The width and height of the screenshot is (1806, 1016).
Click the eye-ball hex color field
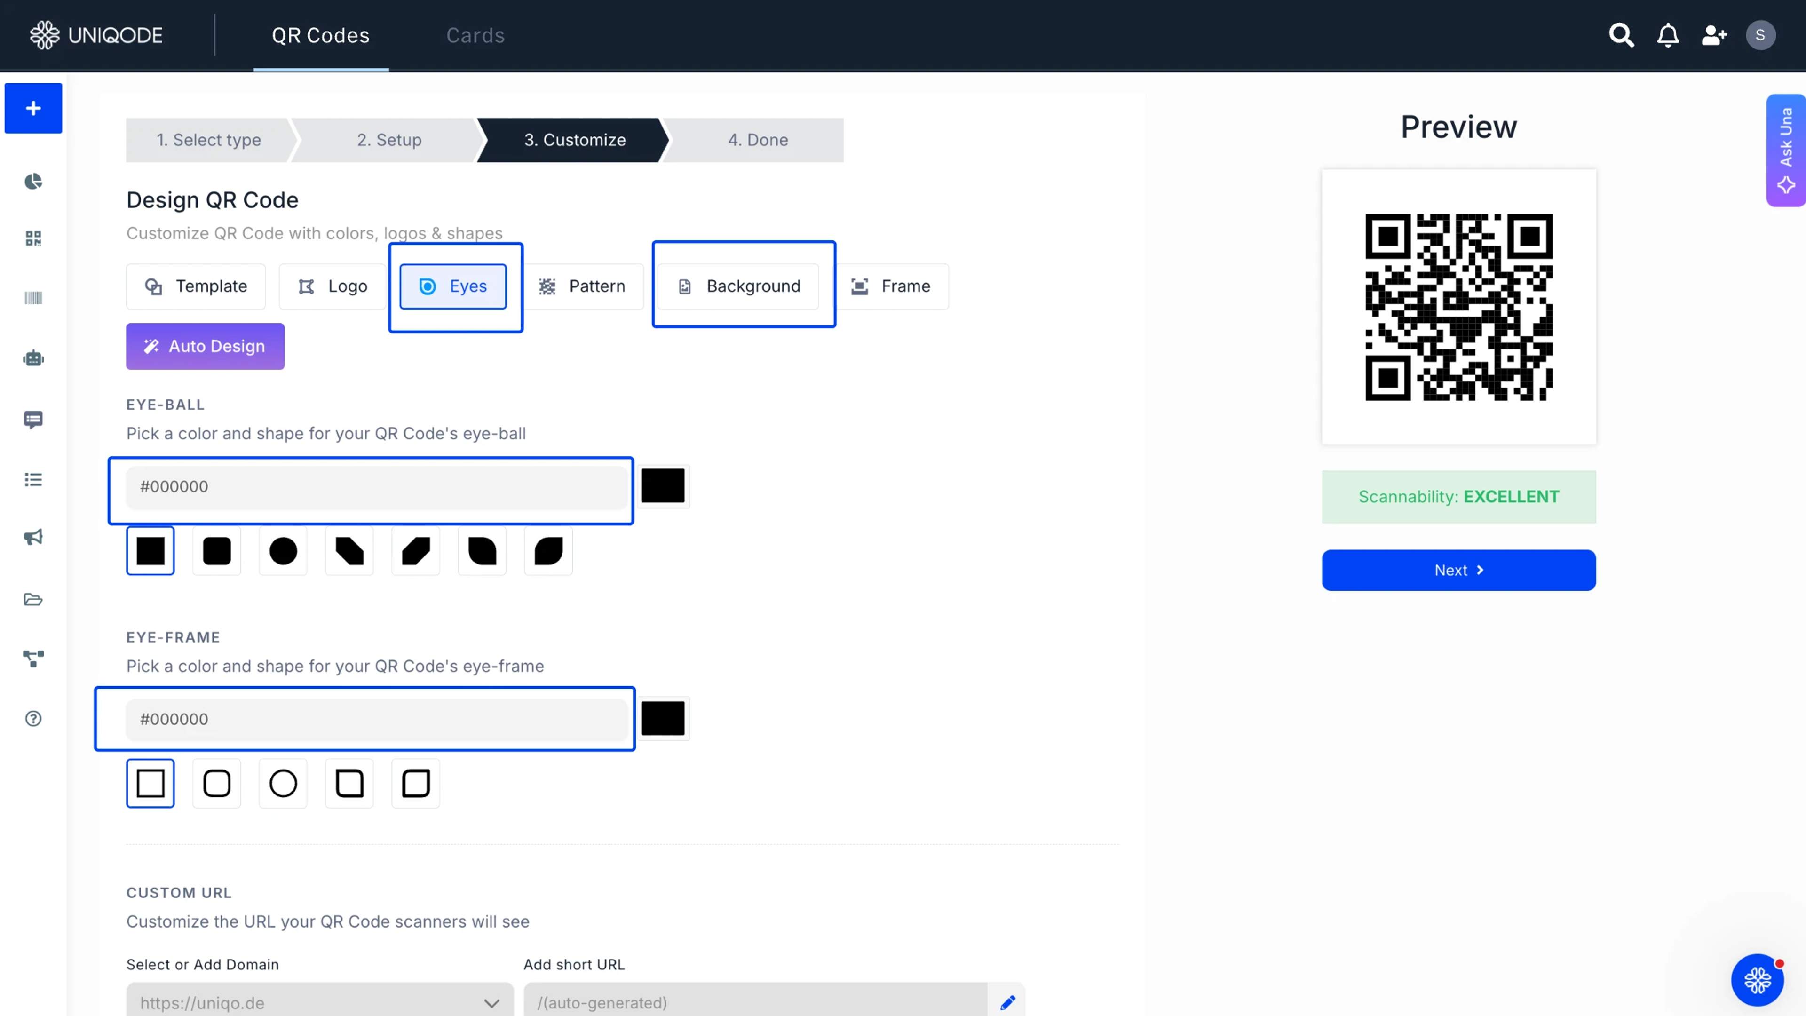pyautogui.click(x=377, y=487)
